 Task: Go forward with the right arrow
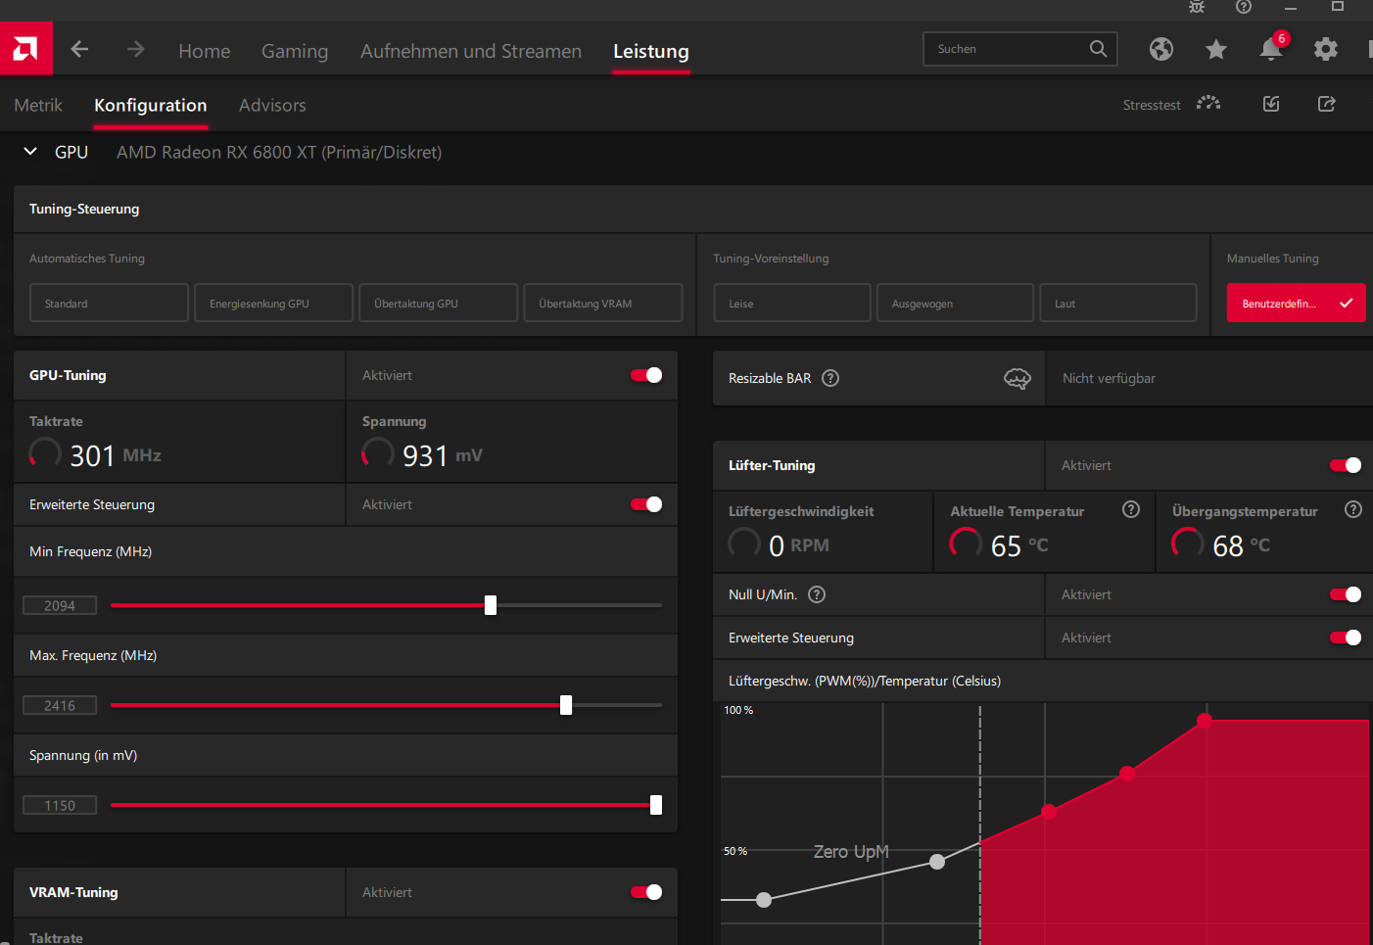[x=135, y=49]
